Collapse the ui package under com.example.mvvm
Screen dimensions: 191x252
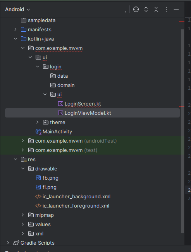[x=30, y=57]
